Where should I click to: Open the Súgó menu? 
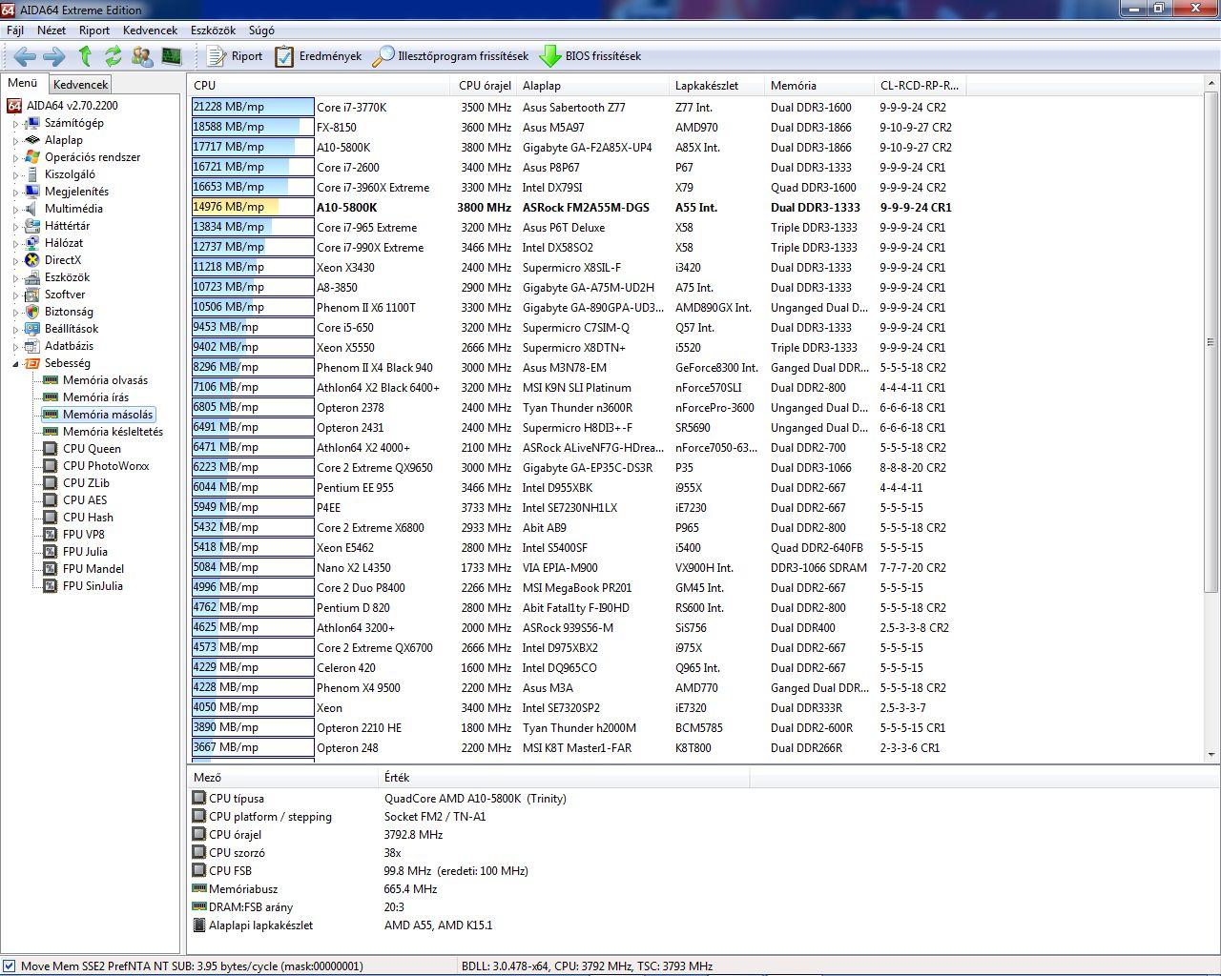pyautogui.click(x=261, y=30)
